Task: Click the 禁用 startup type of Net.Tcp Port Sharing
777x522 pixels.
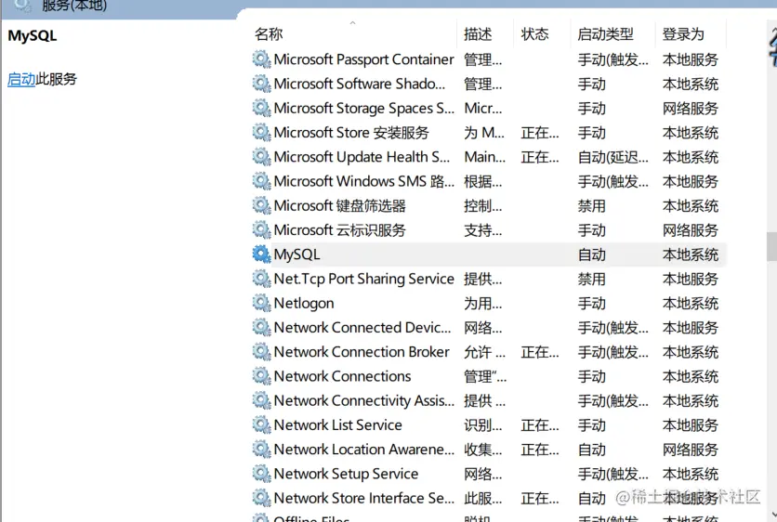Action: point(592,279)
